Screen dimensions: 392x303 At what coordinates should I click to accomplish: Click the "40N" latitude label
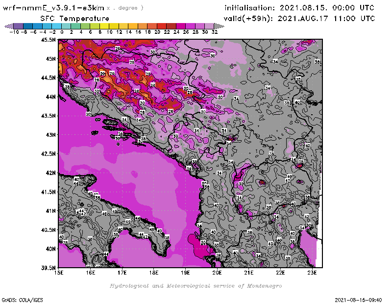coord(51,249)
